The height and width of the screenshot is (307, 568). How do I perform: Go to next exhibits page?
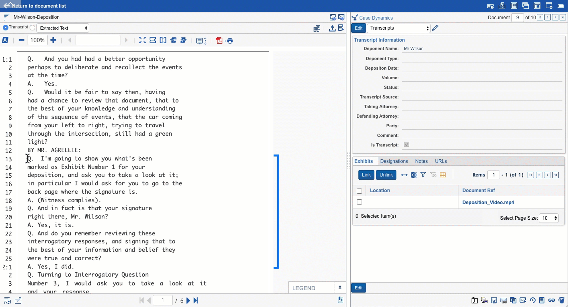point(548,175)
